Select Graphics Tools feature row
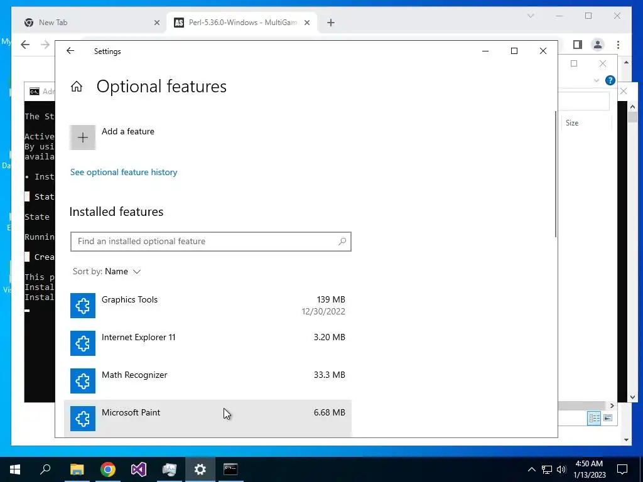 point(207,306)
